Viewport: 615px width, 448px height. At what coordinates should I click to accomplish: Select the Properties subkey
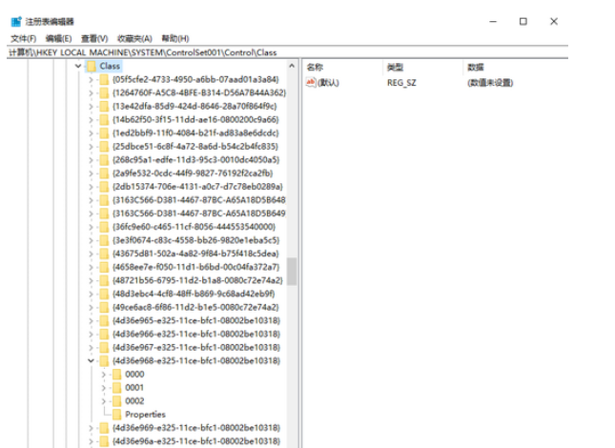pyautogui.click(x=145, y=415)
